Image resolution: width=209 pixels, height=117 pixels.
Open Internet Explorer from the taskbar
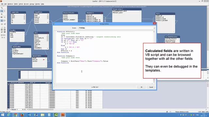[x=9, y=115]
